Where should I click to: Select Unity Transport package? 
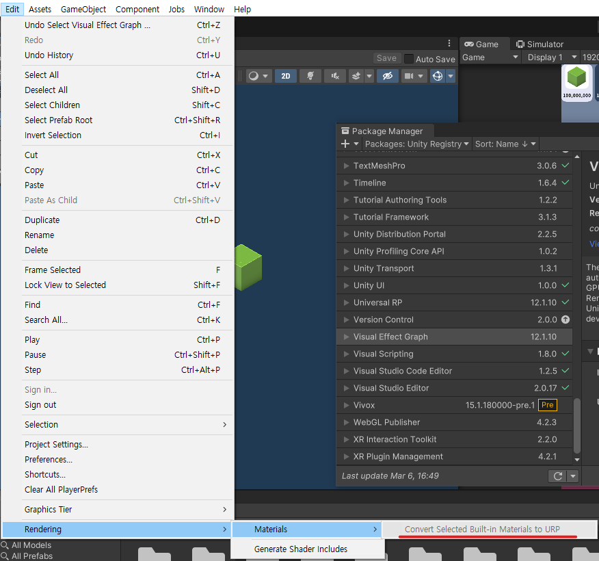(454, 268)
